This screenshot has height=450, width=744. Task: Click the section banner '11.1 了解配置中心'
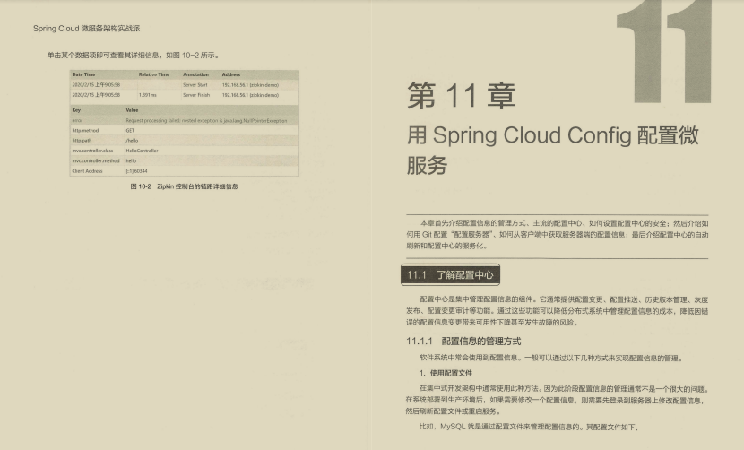(450, 275)
